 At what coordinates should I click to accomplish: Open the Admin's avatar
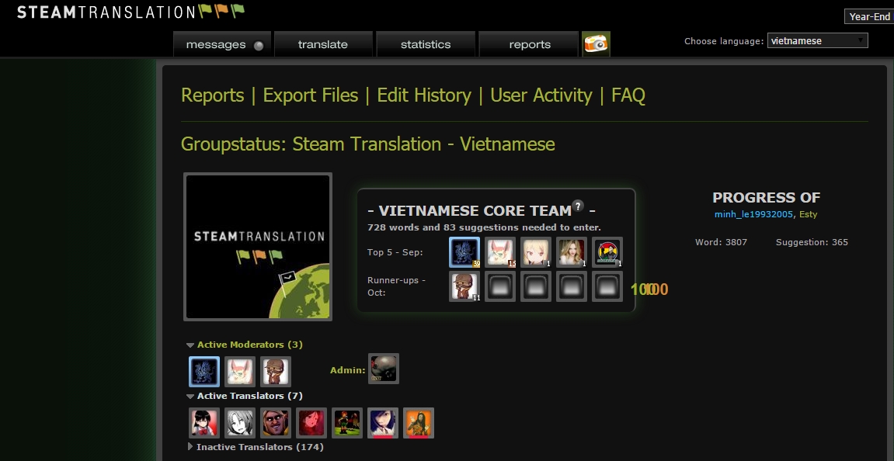(384, 369)
